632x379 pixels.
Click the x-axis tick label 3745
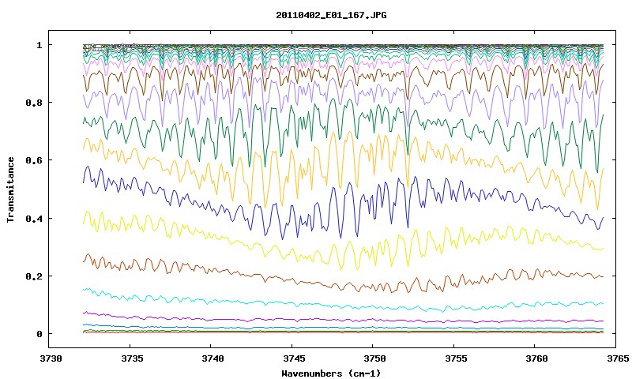pyautogui.click(x=294, y=358)
